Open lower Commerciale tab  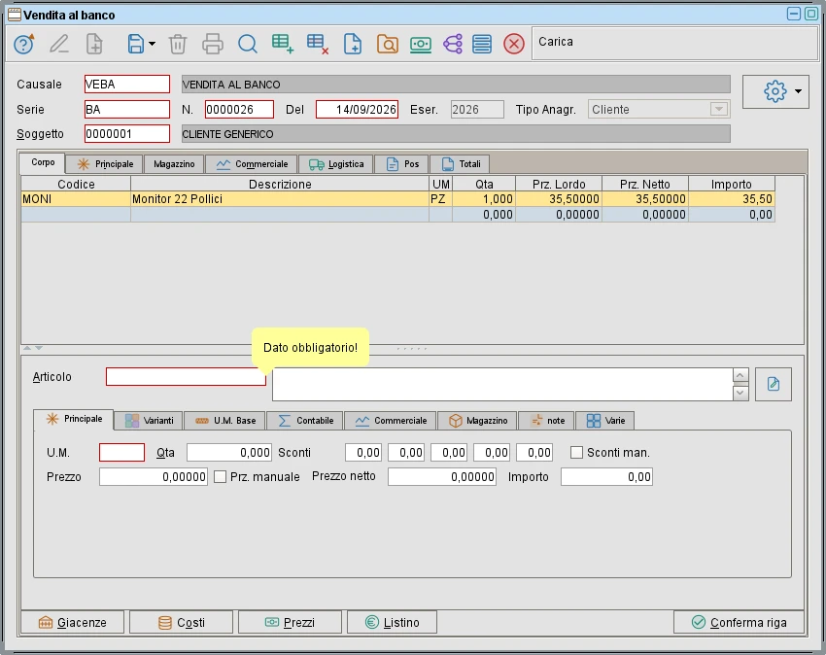pyautogui.click(x=391, y=421)
